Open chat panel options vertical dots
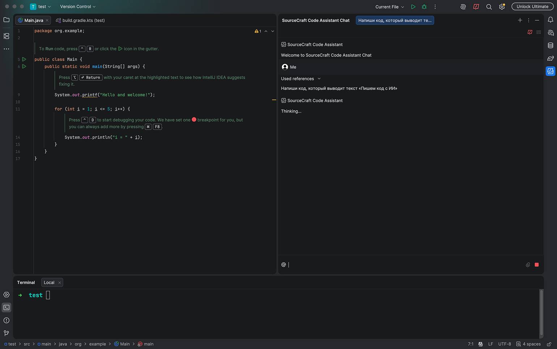 pos(528,20)
